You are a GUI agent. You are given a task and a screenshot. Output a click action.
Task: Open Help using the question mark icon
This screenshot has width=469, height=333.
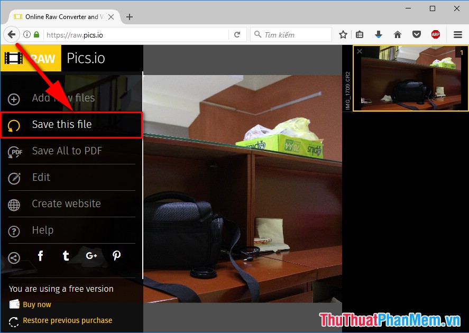pyautogui.click(x=14, y=230)
